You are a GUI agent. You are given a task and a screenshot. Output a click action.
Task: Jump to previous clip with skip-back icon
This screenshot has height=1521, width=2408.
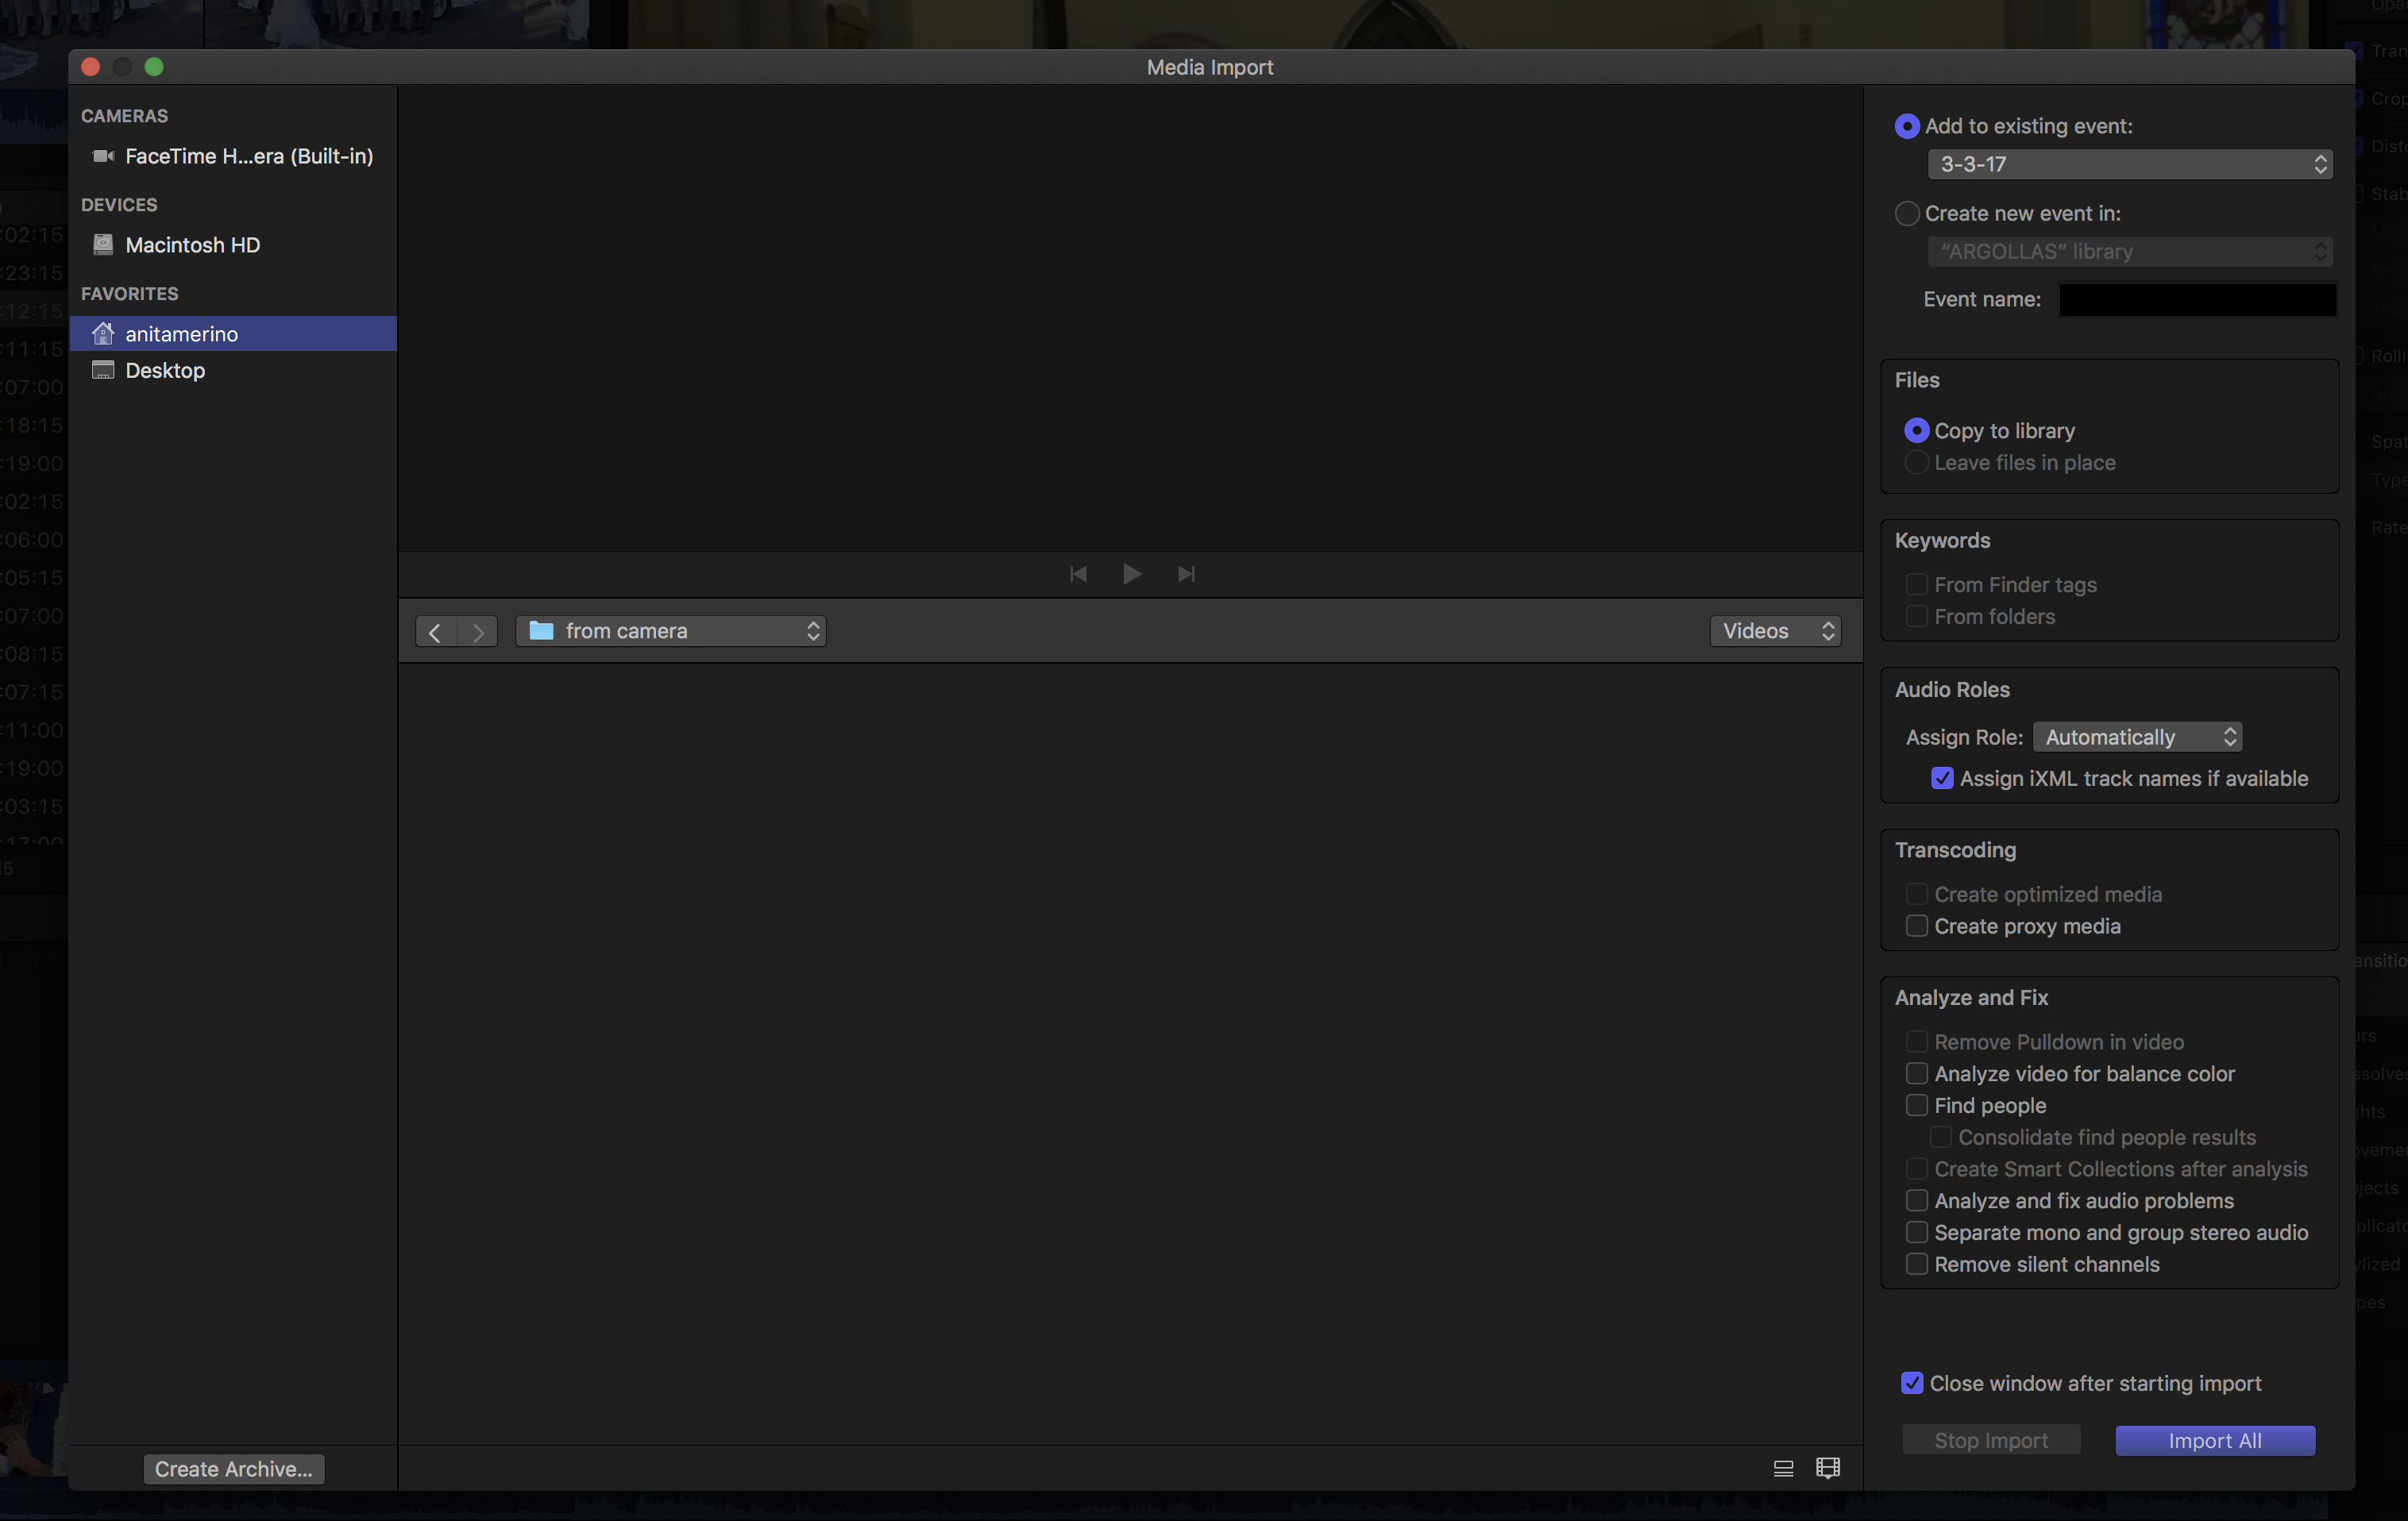(x=1077, y=574)
